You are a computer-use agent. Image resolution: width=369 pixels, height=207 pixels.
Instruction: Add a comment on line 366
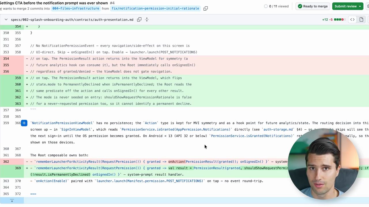pyautogui.click(x=24, y=123)
